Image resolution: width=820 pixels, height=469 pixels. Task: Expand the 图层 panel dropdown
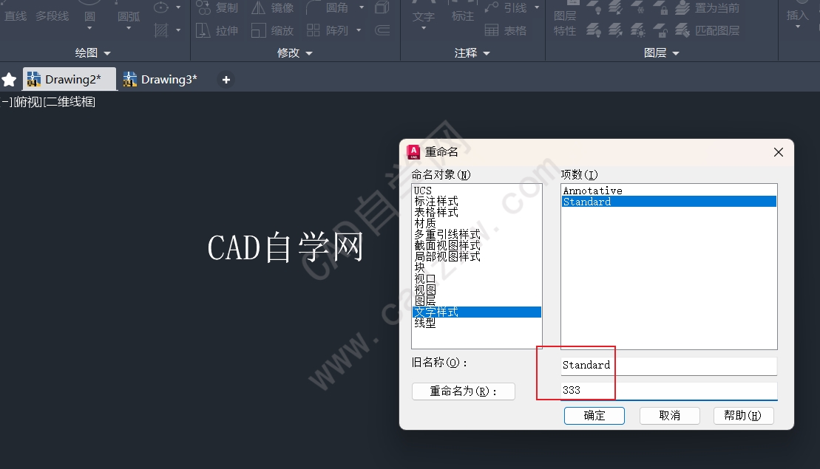[x=662, y=52]
